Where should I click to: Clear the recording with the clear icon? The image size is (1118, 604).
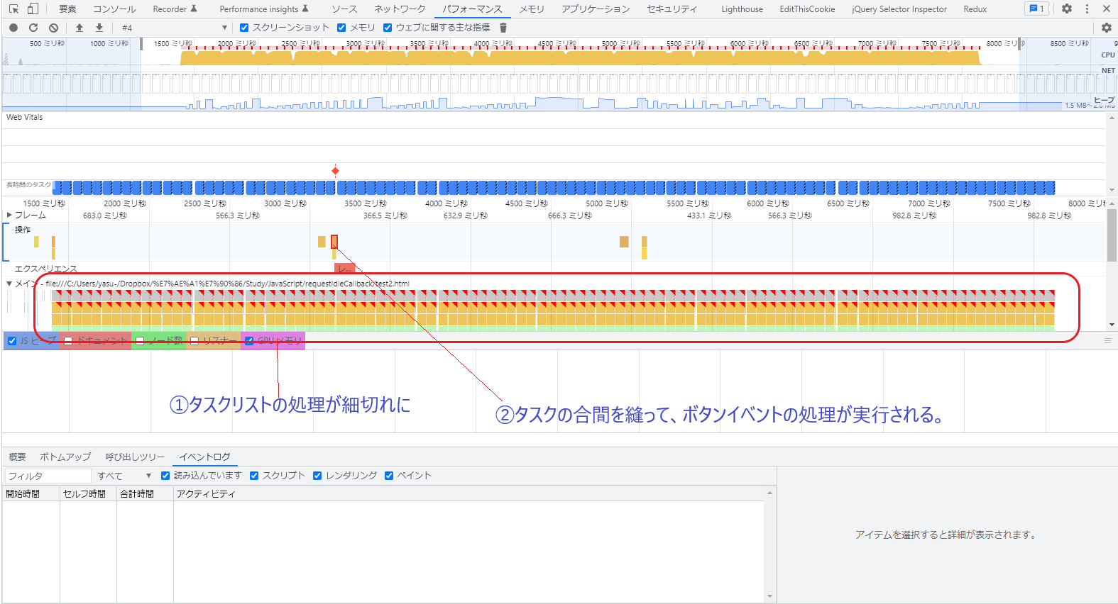53,28
